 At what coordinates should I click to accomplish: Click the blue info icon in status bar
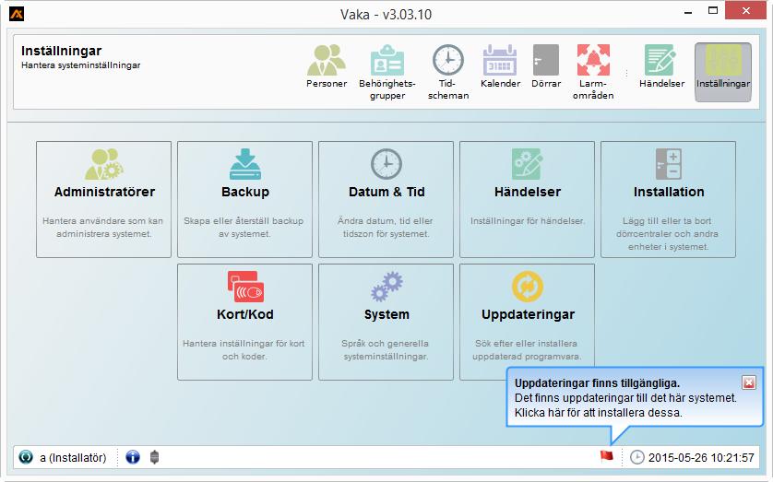pyautogui.click(x=133, y=457)
